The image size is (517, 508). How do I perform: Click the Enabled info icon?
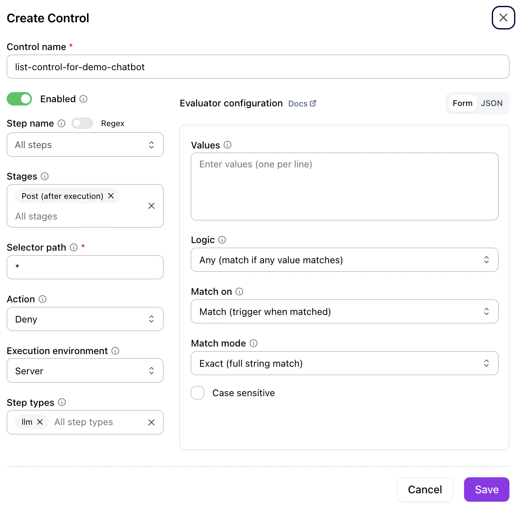[83, 99]
